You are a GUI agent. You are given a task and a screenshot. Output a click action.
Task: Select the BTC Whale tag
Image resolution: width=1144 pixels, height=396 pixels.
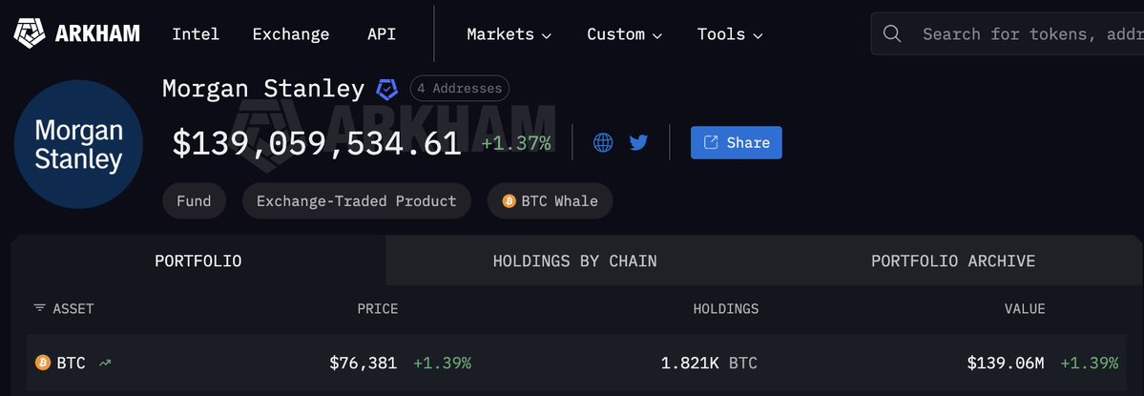(x=551, y=201)
